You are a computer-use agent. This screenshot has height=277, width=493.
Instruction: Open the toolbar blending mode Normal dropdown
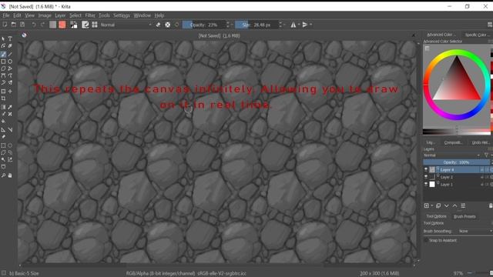coord(126,25)
